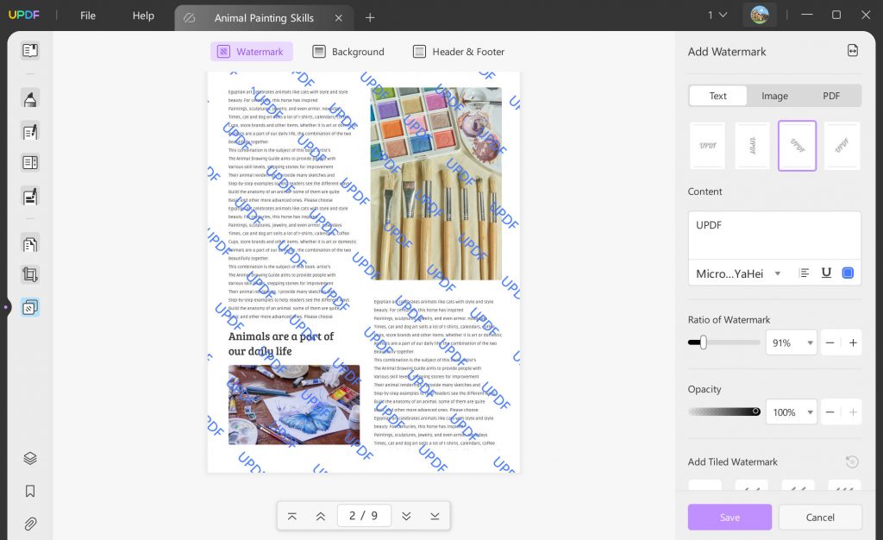Open the Edit PDF tool

(30, 131)
